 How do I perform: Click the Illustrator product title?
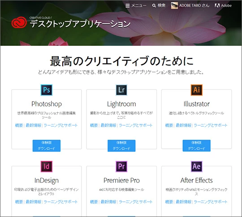coord(196,104)
